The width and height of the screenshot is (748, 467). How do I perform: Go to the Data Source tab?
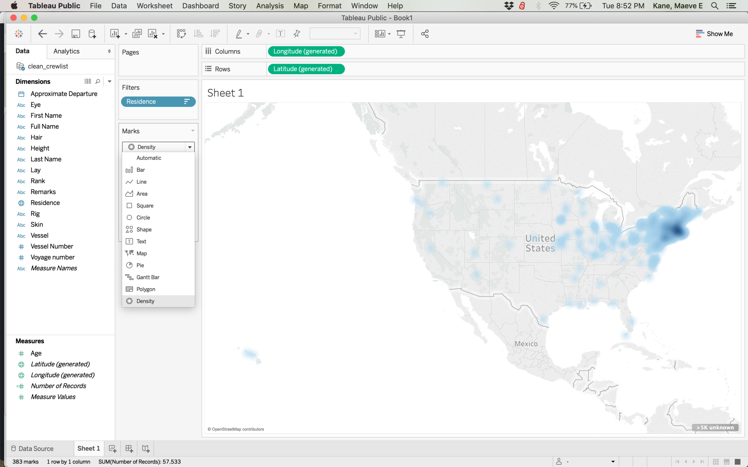tap(33, 448)
